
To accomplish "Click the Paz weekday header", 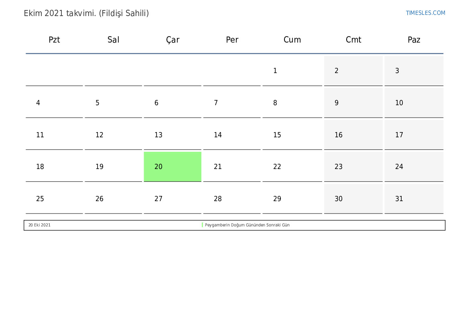I will pyautogui.click(x=414, y=39).
